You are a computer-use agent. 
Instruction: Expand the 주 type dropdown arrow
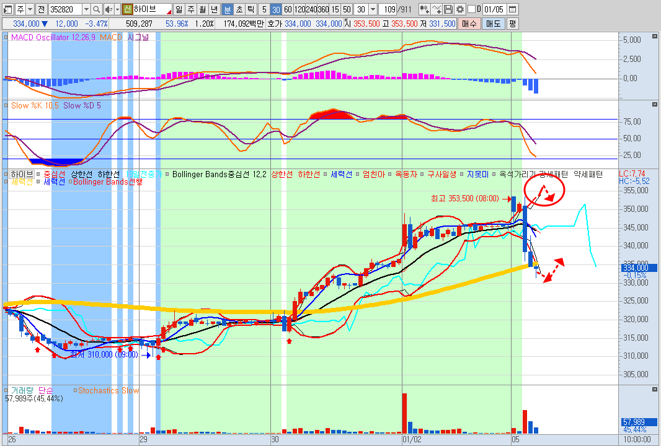[x=30, y=9]
